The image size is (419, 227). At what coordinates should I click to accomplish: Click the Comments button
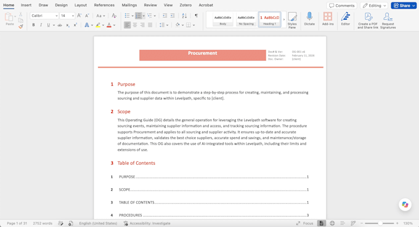click(342, 6)
